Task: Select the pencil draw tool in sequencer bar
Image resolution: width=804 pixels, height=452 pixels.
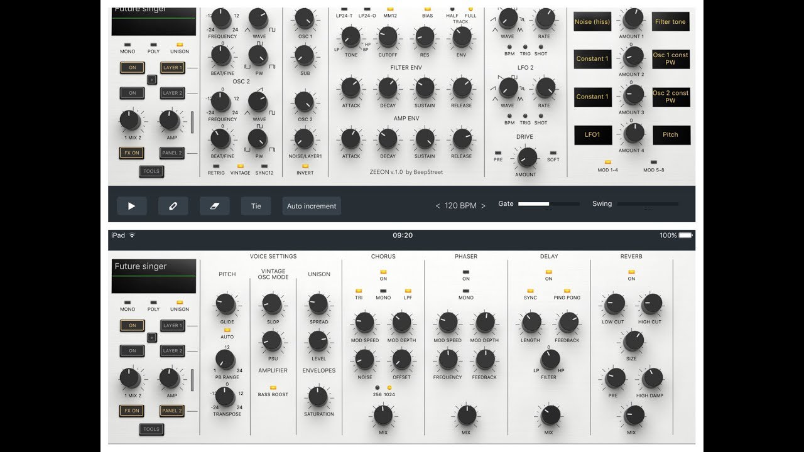Action: (173, 206)
